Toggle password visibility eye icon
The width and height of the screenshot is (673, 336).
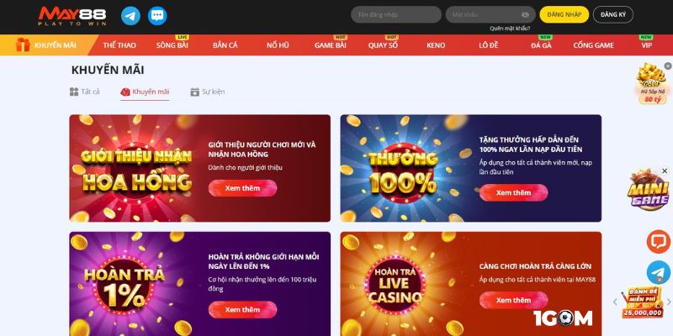pyautogui.click(x=525, y=14)
